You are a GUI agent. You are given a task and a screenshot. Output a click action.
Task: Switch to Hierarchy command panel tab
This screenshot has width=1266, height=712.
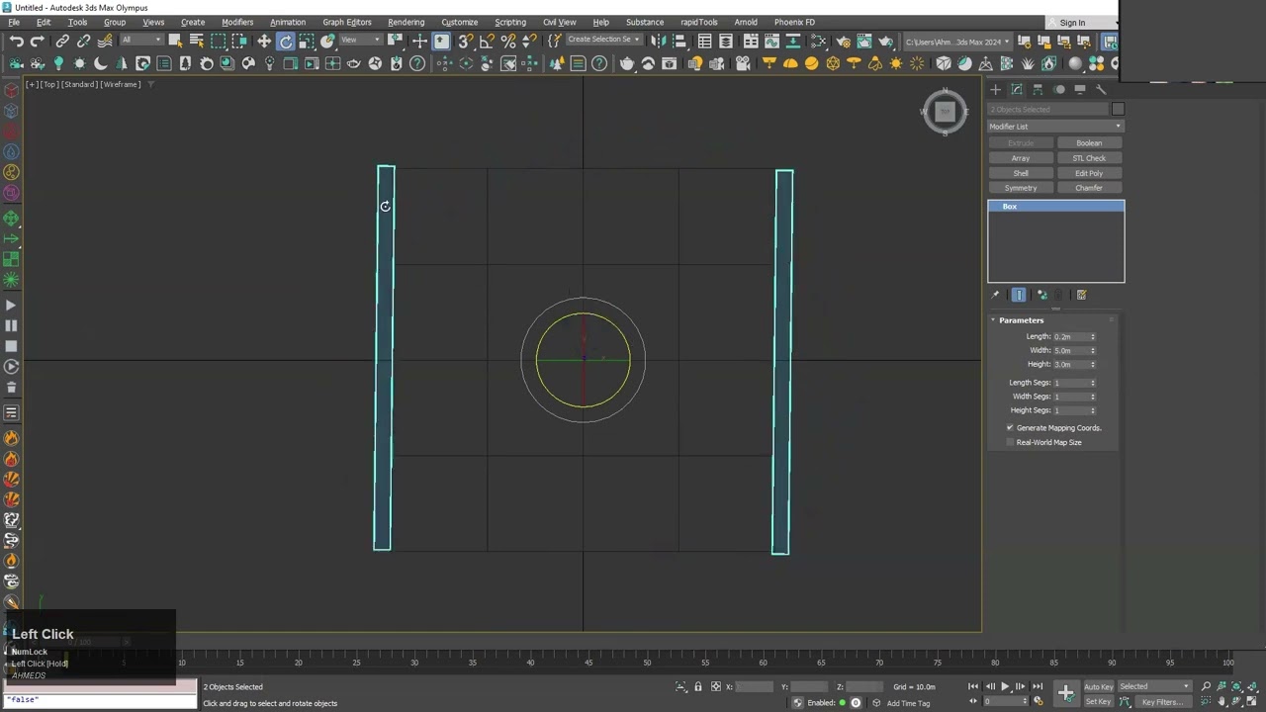[1038, 89]
